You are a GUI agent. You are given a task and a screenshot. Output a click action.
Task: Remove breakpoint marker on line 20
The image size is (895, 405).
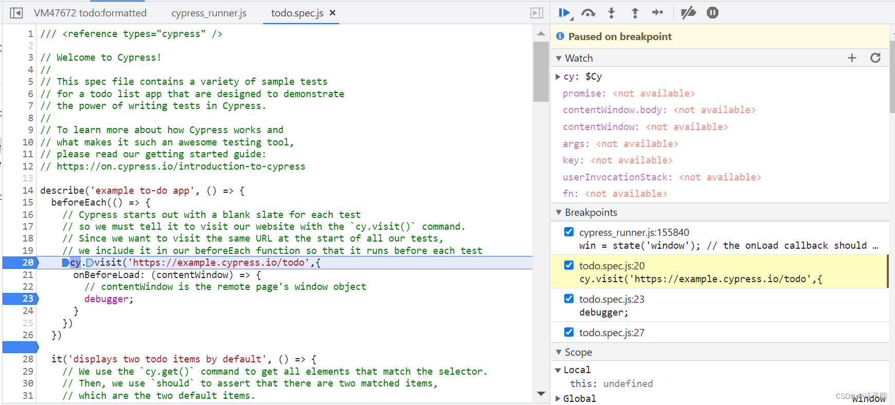tap(21, 263)
